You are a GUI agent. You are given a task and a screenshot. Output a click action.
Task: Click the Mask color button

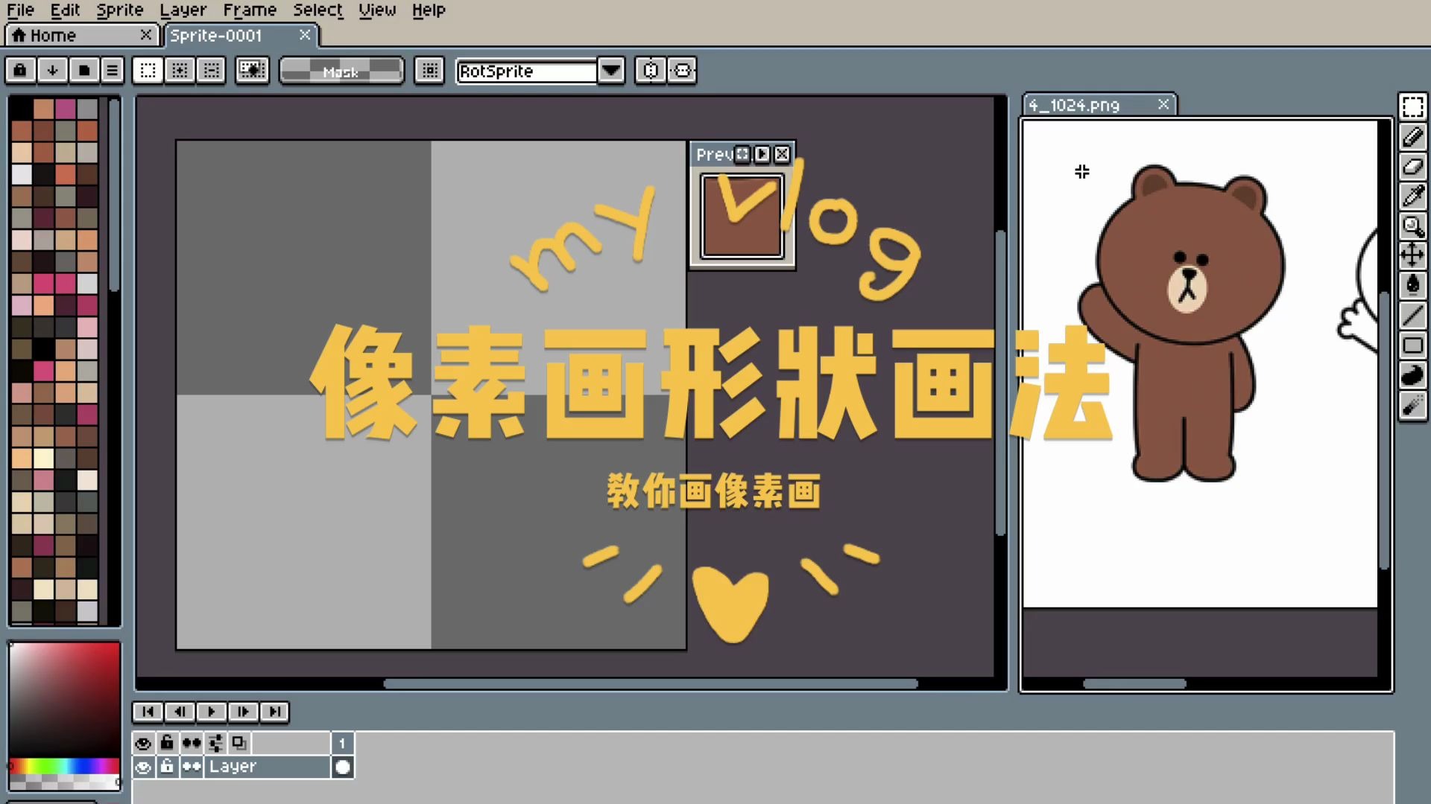coord(341,71)
